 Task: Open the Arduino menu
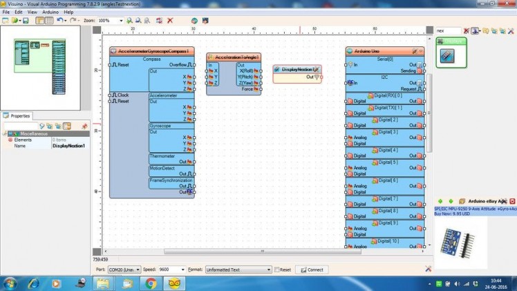tap(50, 12)
